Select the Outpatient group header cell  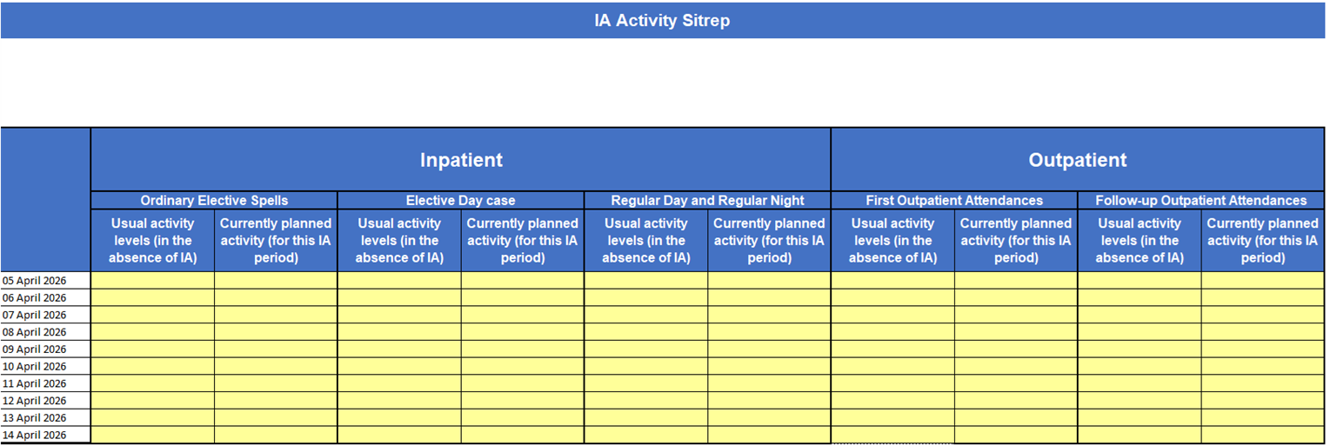coord(1077,160)
